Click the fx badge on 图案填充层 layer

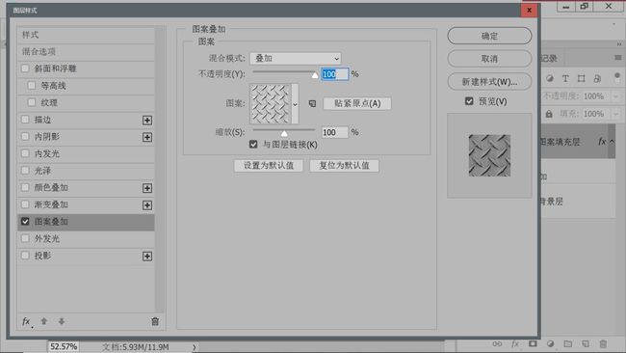click(602, 142)
